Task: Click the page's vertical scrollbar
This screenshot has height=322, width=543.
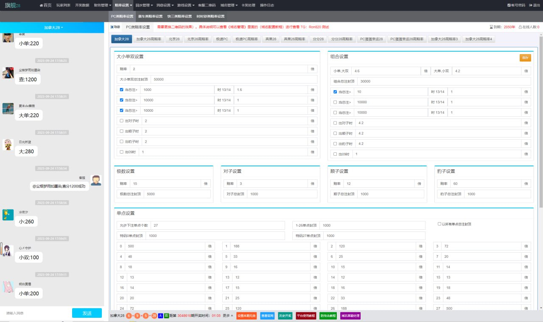Action: pyautogui.click(x=540, y=127)
